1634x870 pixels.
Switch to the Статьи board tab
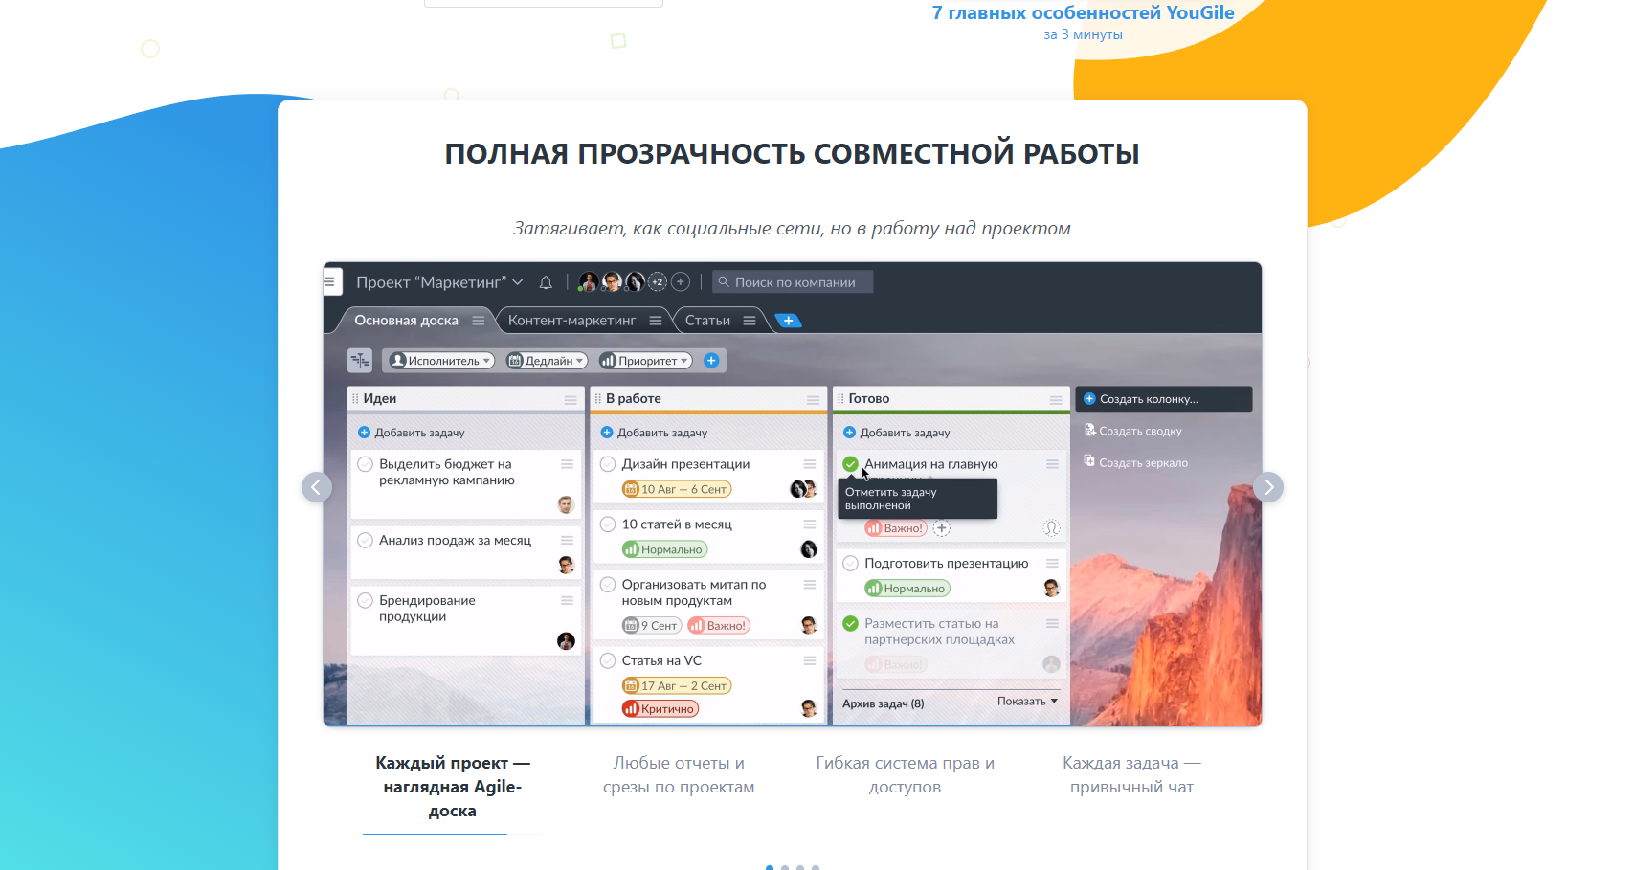point(707,321)
